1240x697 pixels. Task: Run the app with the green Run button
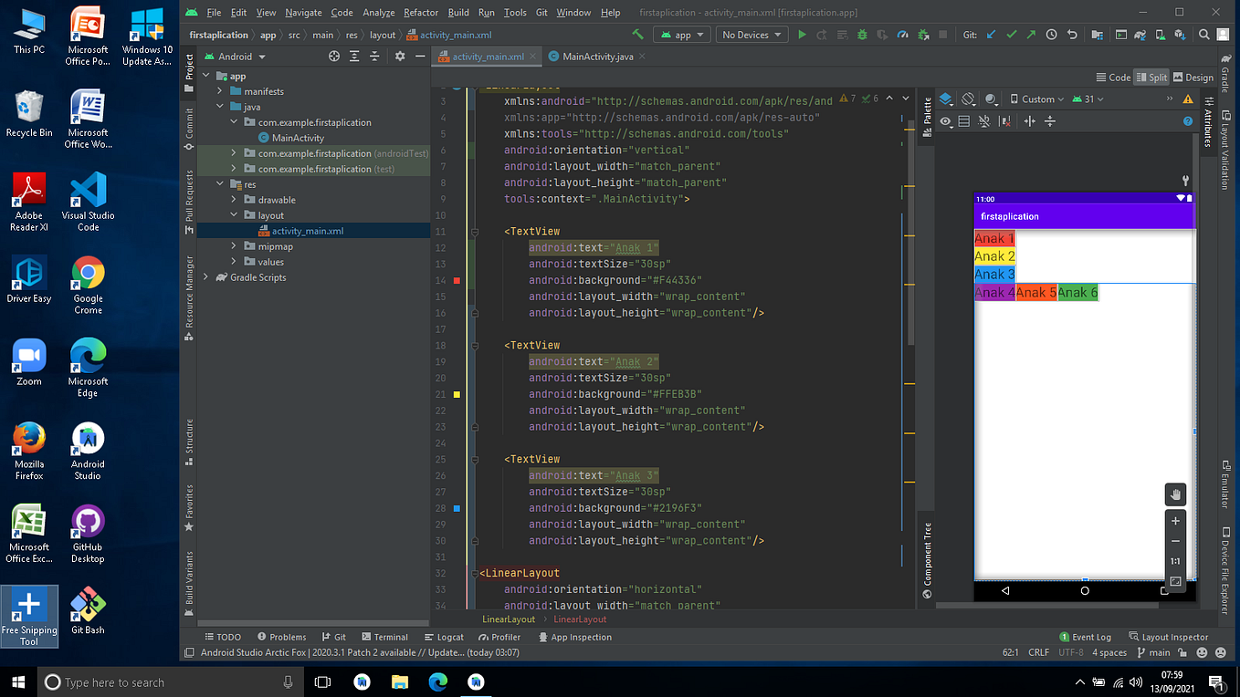[802, 34]
